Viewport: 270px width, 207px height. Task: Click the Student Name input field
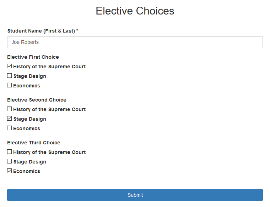135,42
